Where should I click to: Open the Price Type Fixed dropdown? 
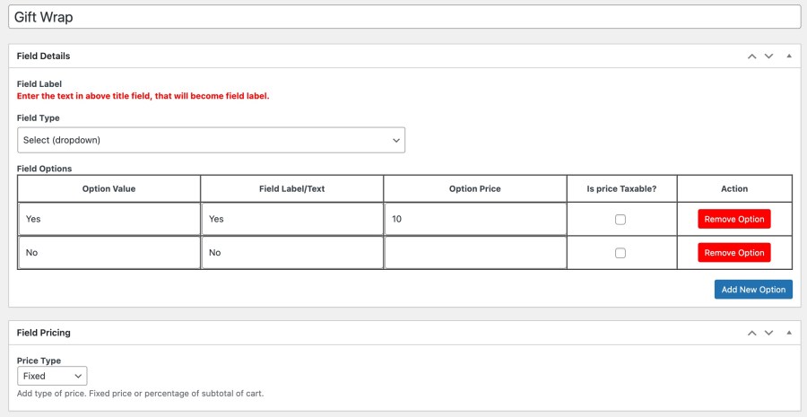point(52,376)
